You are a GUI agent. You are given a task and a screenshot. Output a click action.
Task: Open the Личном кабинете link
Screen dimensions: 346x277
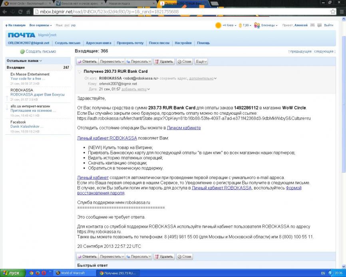(184, 128)
